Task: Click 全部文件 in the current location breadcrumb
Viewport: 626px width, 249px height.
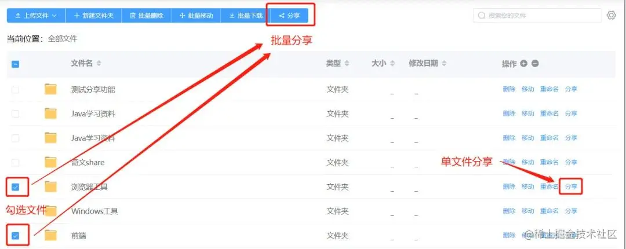Action: 63,39
